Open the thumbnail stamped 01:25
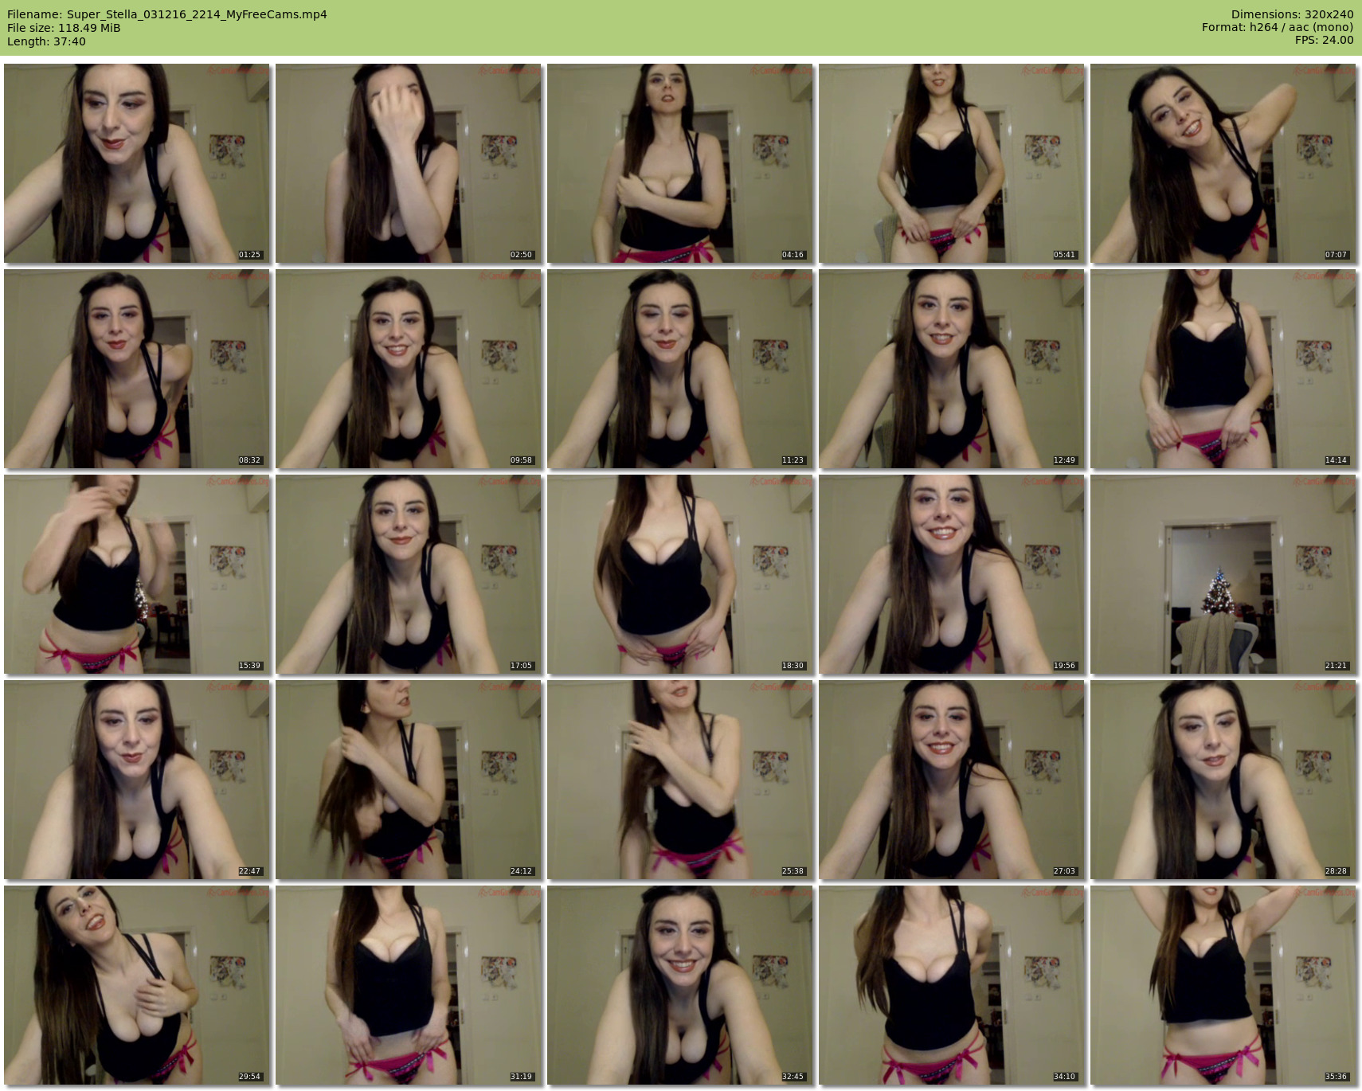Screen dimensions: 1362x1091 [x=137, y=163]
